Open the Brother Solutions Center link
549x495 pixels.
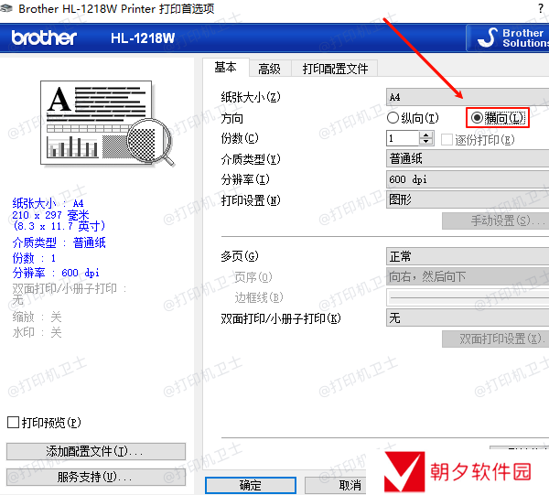coord(509,38)
